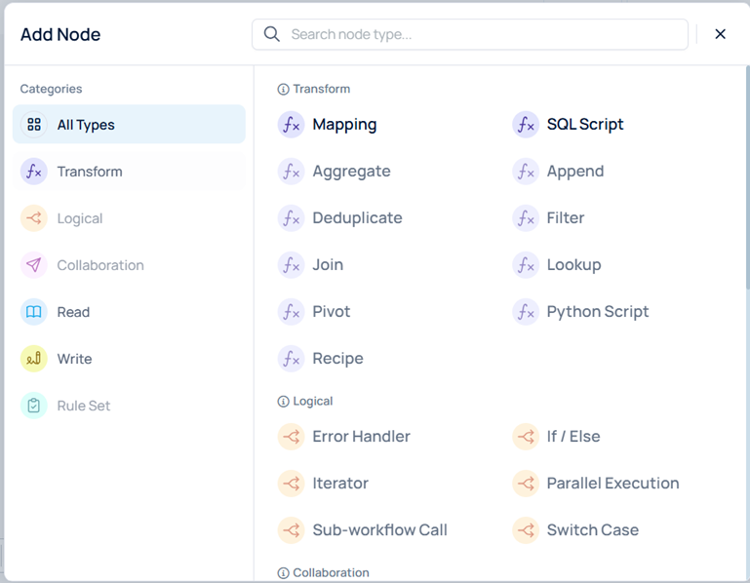Viewport: 750px width, 583px height.
Task: Choose the If / Else node
Action: point(572,437)
